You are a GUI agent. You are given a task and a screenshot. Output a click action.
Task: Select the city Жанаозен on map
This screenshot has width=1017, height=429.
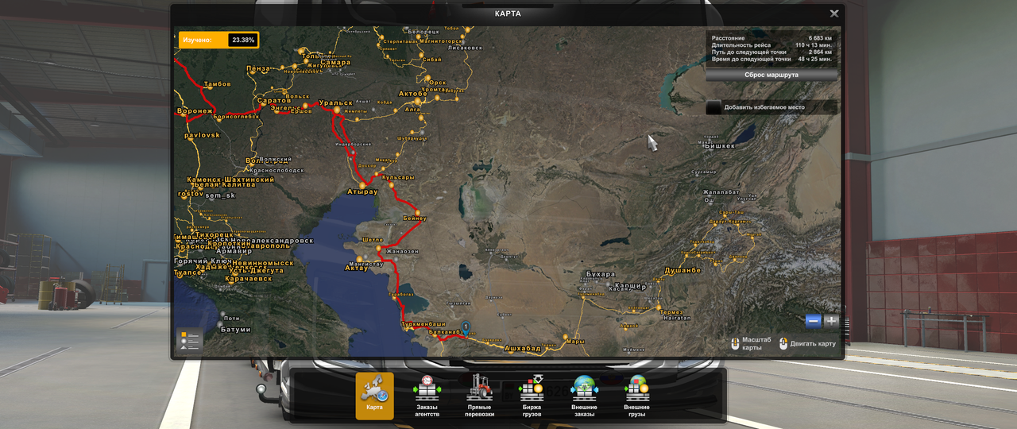(x=401, y=251)
